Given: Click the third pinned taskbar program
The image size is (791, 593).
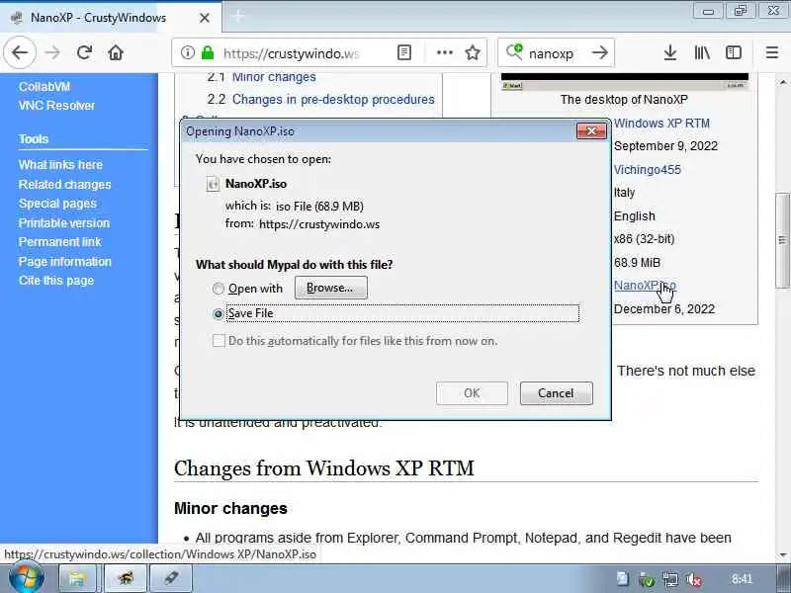Looking at the screenshot, I should (170, 578).
